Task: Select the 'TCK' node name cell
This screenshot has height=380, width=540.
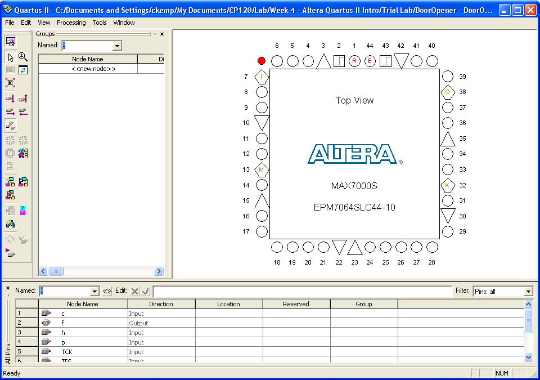Action: (x=83, y=352)
